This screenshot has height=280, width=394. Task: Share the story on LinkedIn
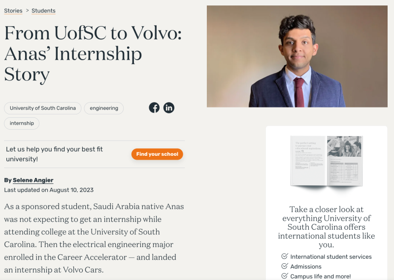[x=169, y=107]
